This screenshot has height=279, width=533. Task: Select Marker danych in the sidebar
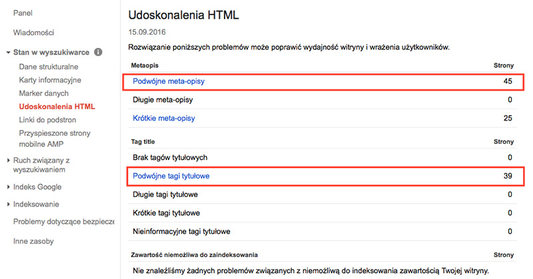click(x=44, y=93)
